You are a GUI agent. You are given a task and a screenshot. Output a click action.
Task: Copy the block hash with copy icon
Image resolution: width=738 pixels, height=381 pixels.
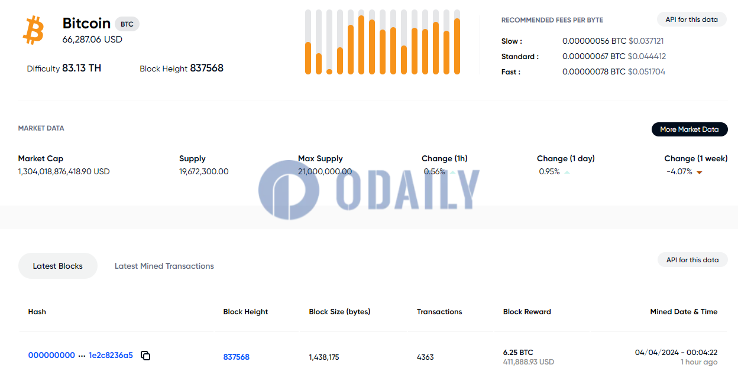(x=145, y=356)
